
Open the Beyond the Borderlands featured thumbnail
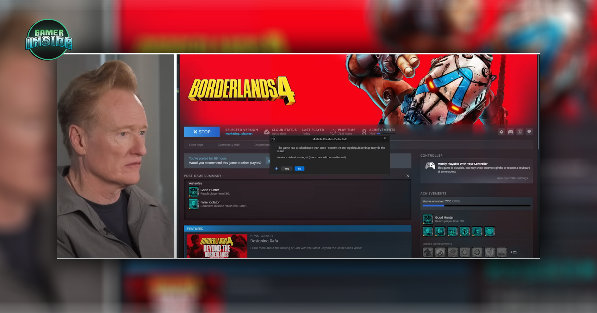click(x=217, y=246)
